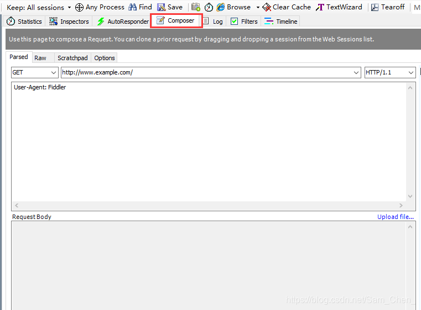
Task: Click the timer stopwatch toolbar icon
Action: point(209,7)
